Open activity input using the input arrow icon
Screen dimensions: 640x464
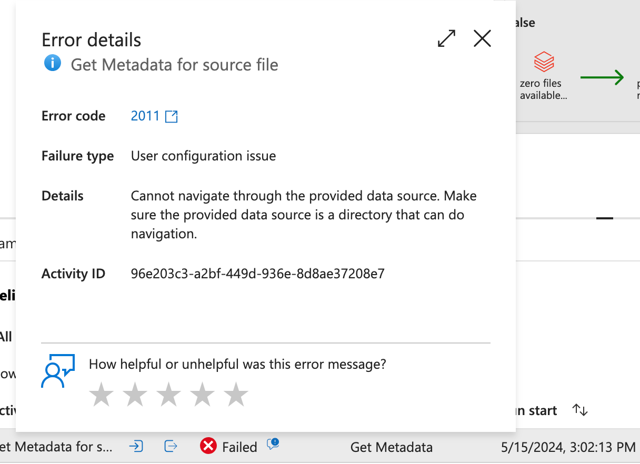(x=137, y=446)
